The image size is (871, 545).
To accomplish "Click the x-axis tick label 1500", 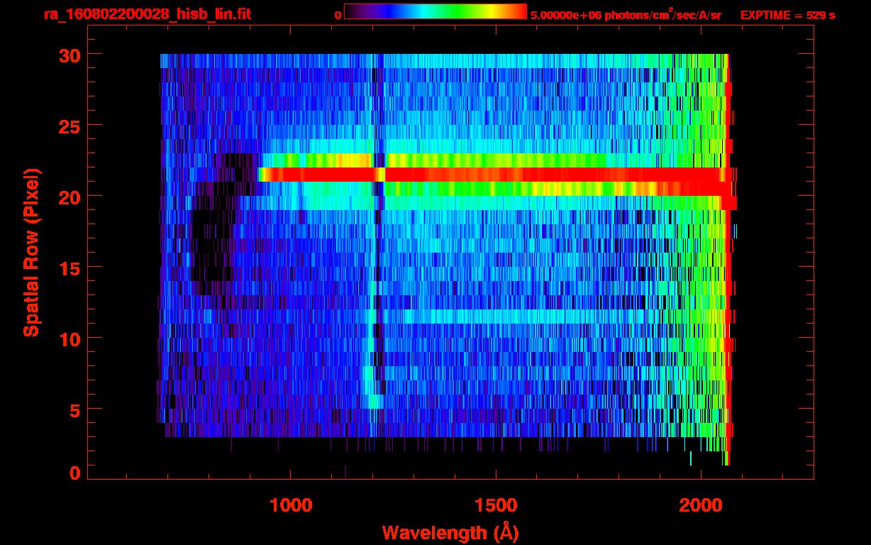I will 496,505.
